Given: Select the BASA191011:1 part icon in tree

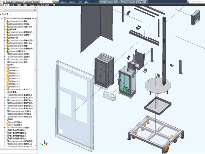Looking at the screenshot, I should point(7,68).
